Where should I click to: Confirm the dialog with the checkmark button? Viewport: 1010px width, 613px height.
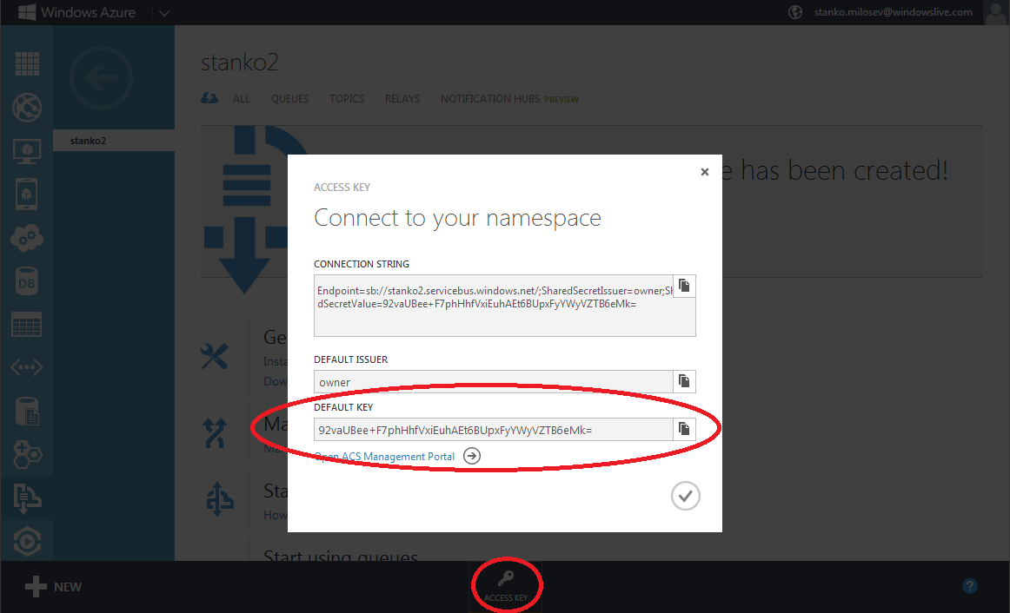tap(685, 496)
